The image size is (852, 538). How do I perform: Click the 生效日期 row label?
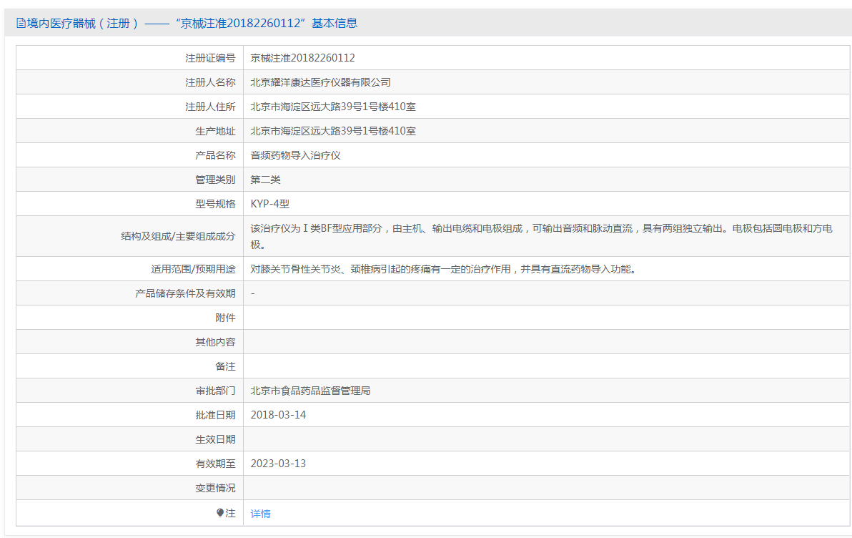click(x=215, y=439)
